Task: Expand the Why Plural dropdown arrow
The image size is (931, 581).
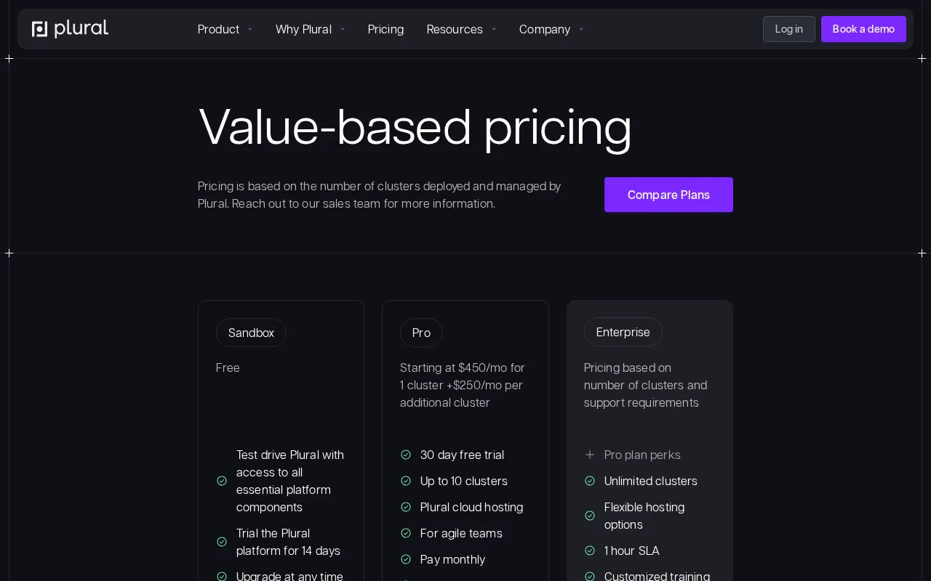Action: click(x=343, y=29)
